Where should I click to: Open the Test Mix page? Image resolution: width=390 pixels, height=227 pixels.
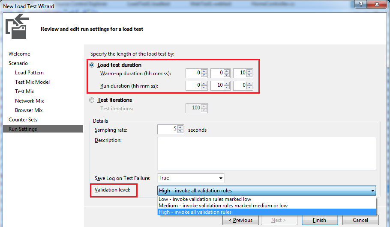pyautogui.click(x=24, y=91)
